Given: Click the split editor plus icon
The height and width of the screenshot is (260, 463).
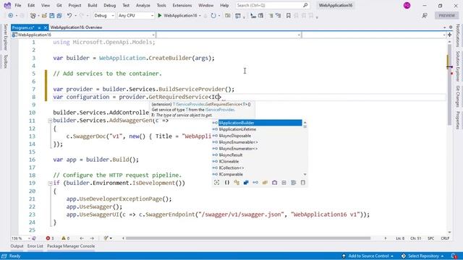Looking at the screenshot, I should 450,35.
